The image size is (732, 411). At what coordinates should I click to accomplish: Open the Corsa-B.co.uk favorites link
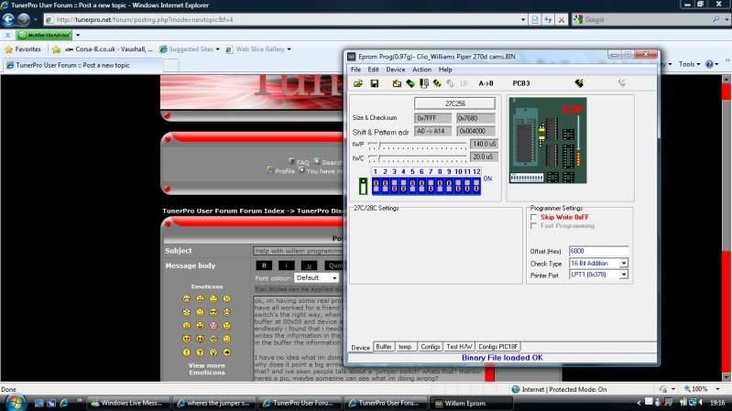click(x=109, y=49)
